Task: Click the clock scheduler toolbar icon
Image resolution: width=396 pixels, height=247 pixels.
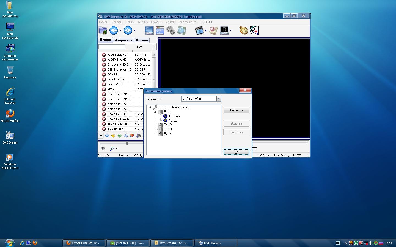Action: [254, 30]
